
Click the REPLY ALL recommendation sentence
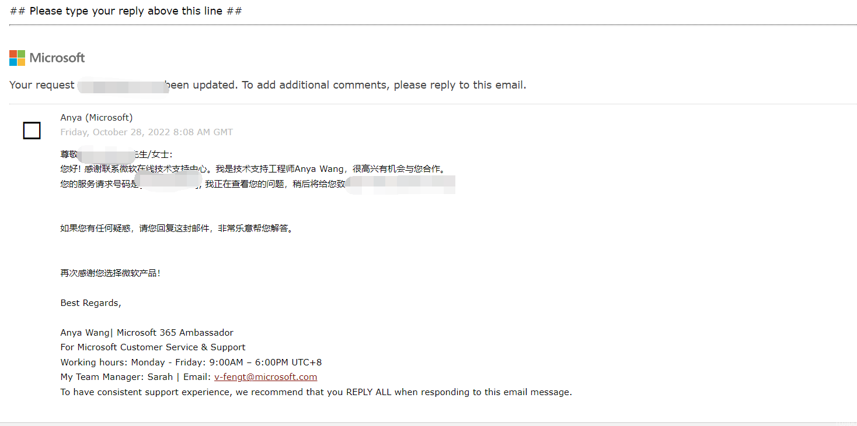coord(316,392)
